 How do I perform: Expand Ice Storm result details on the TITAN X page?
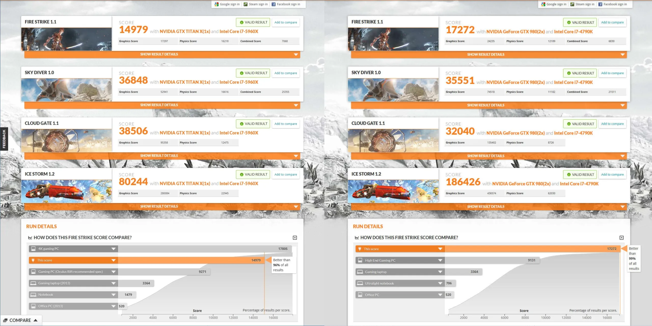(x=162, y=206)
